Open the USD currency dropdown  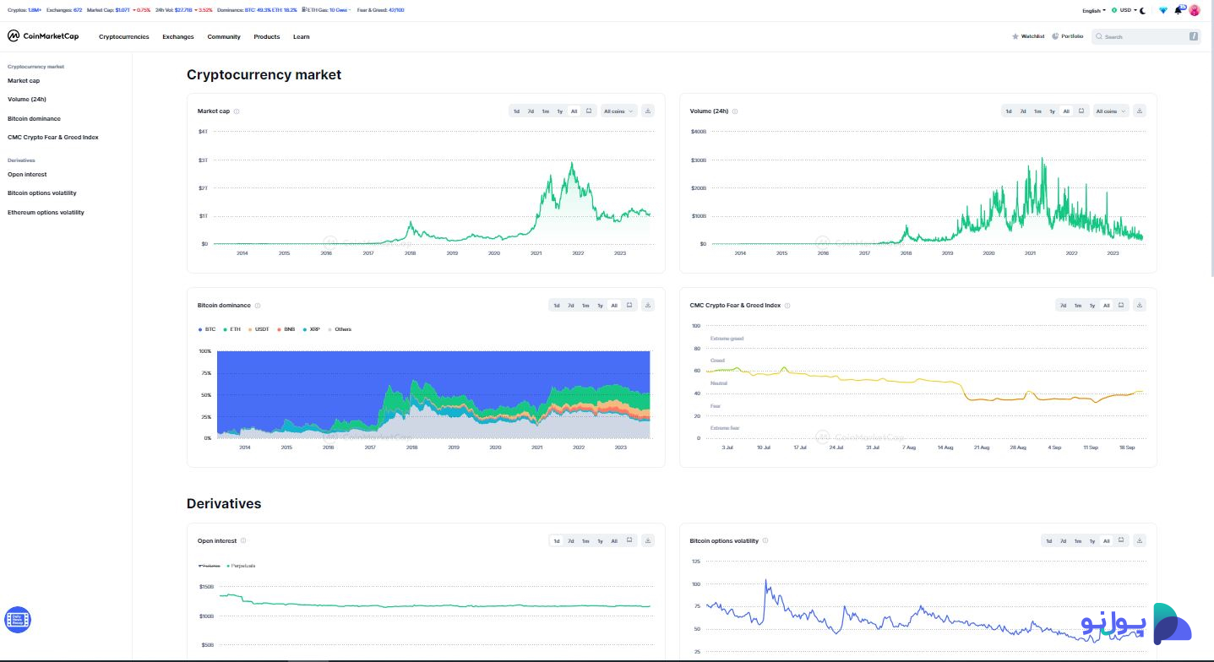point(1124,10)
